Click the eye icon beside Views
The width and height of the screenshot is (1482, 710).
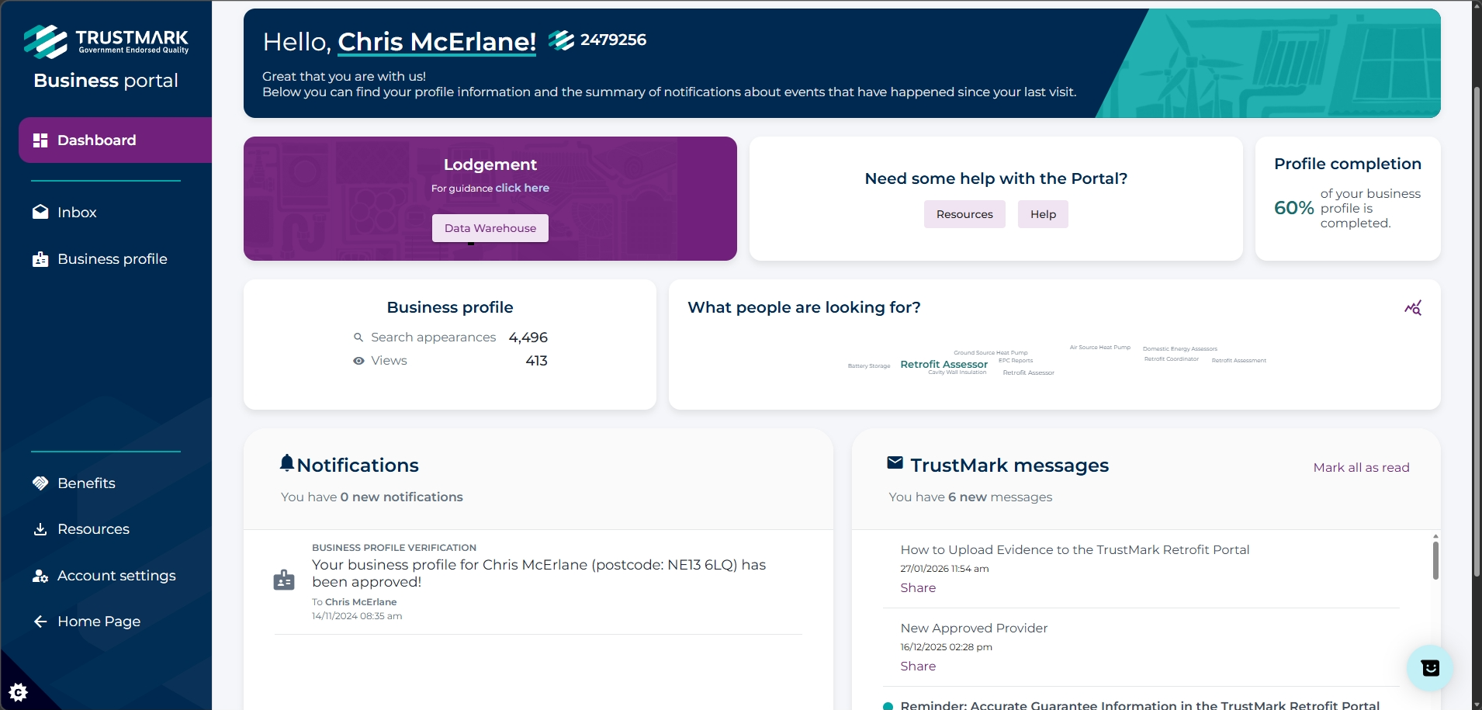[358, 361]
